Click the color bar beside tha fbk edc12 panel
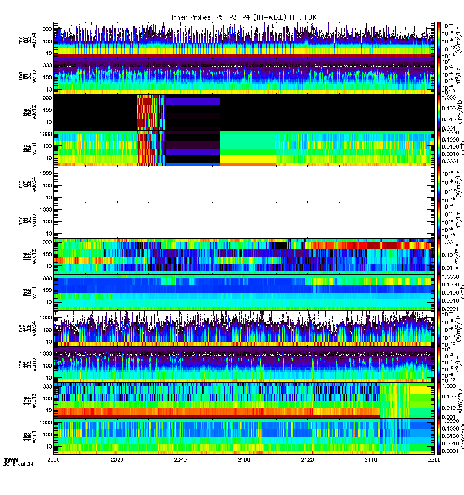The image size is (464, 495). pos(439,113)
